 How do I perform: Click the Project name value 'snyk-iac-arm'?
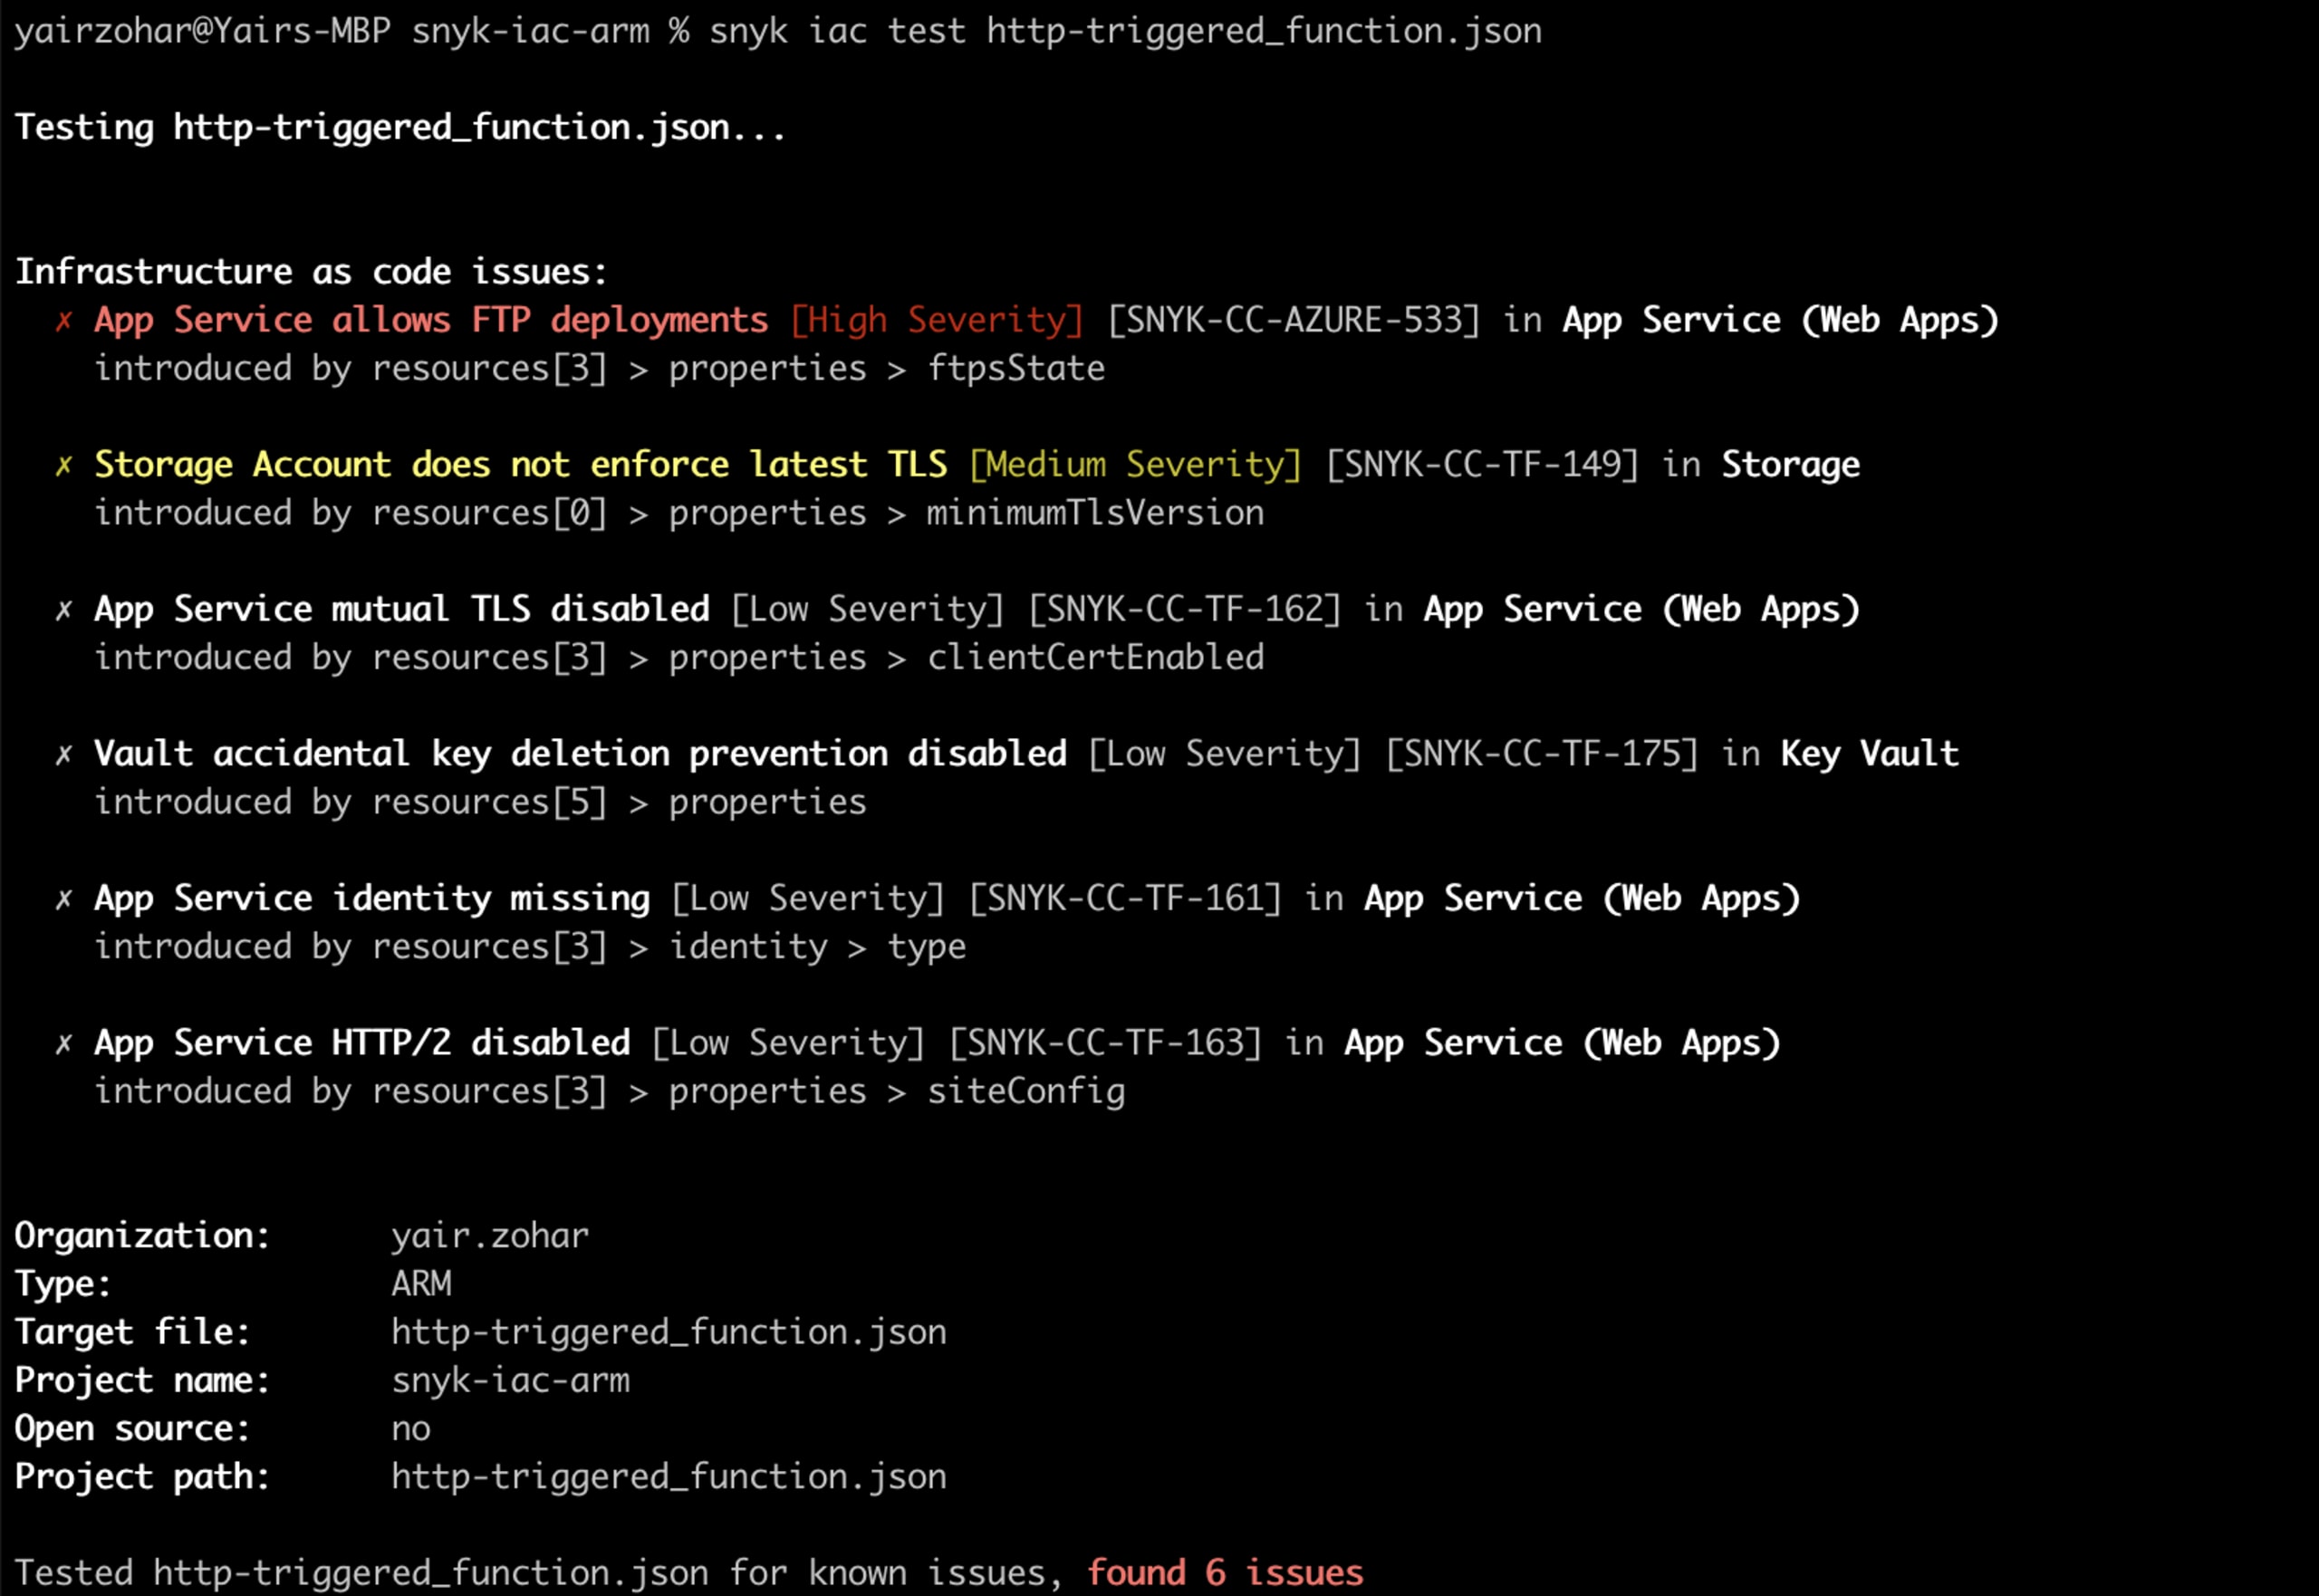[x=510, y=1381]
